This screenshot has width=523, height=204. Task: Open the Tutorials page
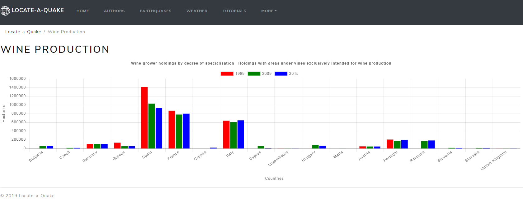[x=234, y=11]
